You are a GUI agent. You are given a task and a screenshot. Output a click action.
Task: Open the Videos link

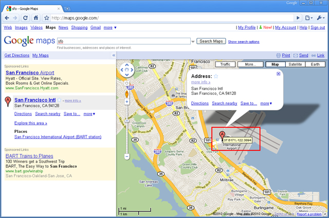(x=36, y=27)
